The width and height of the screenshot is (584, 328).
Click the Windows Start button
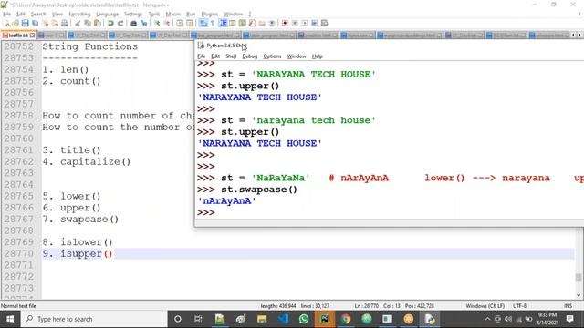click(x=10, y=319)
